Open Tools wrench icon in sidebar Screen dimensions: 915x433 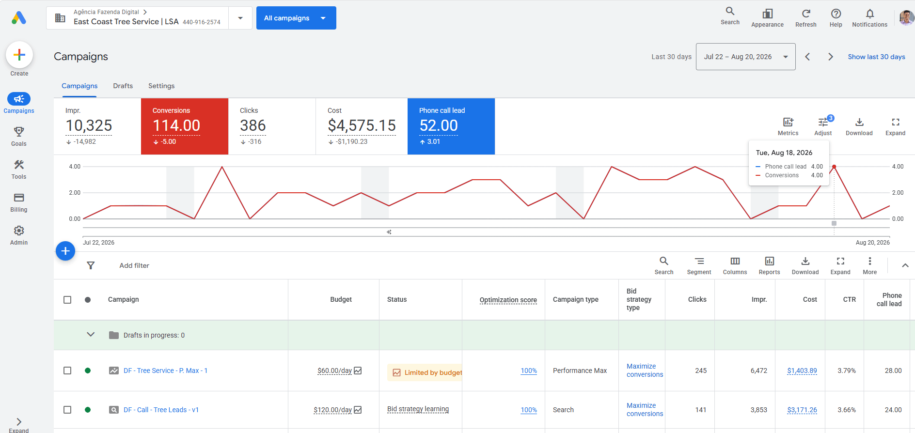[19, 165]
